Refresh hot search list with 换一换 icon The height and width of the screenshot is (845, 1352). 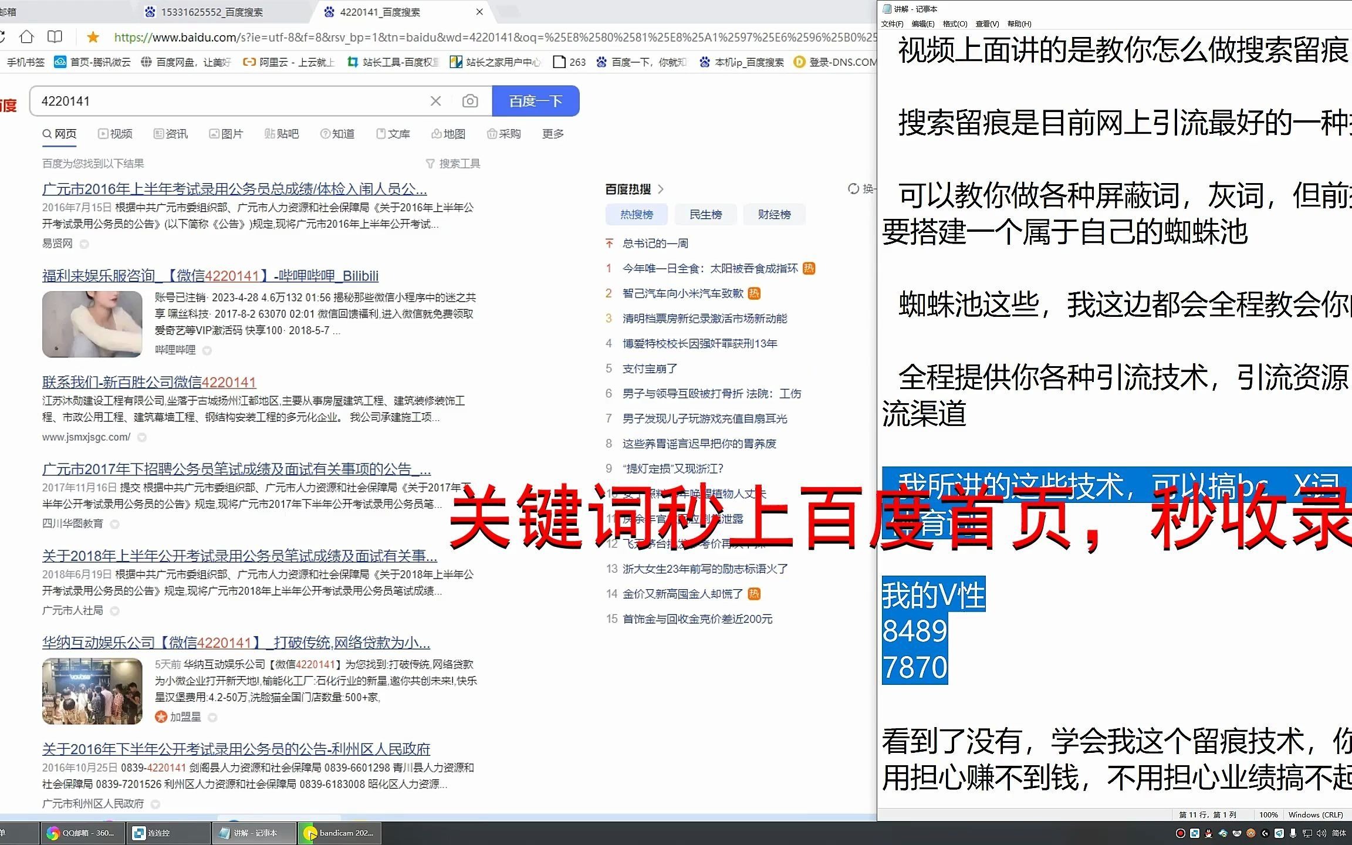point(853,188)
